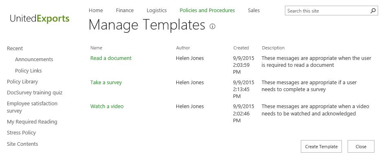
Task: Navigate to the Sales tab
Action: [x=254, y=11]
